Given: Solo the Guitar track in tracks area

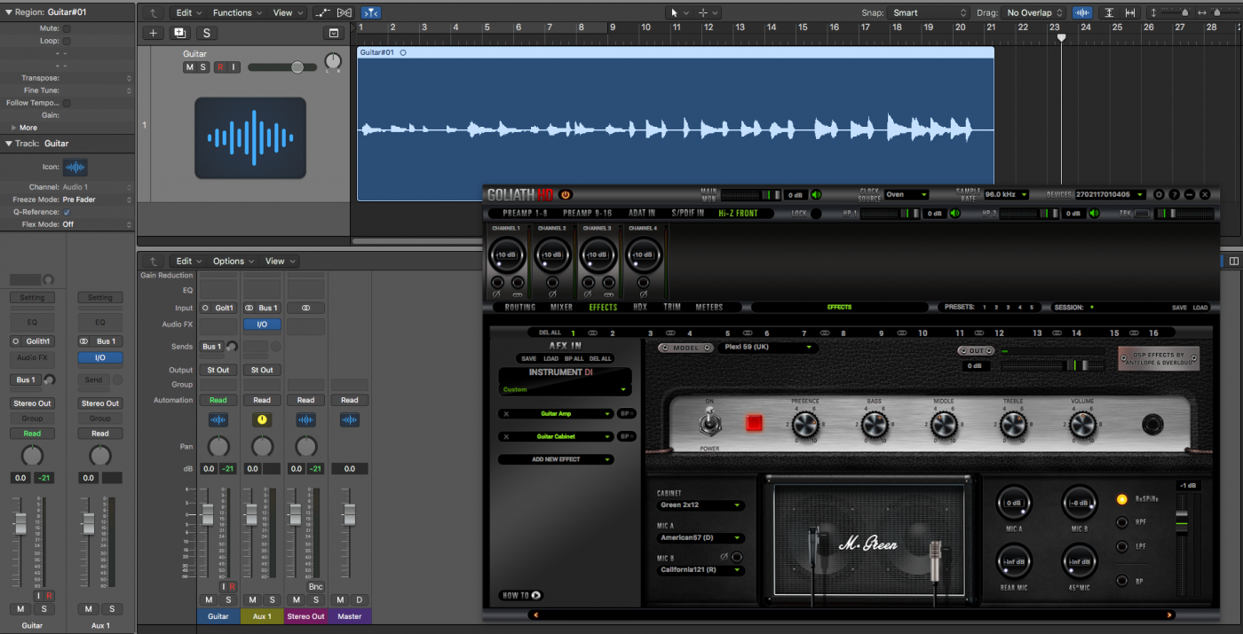Looking at the screenshot, I should [202, 67].
